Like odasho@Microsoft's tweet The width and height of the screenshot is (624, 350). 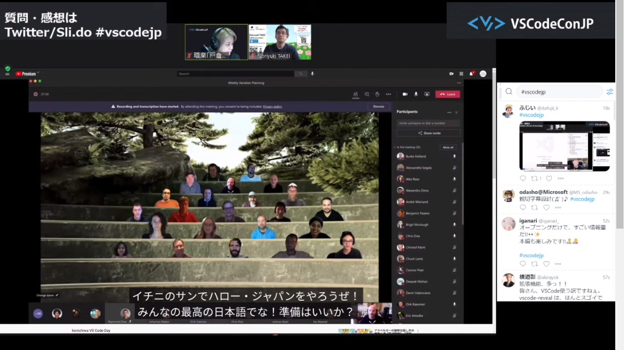click(x=546, y=208)
